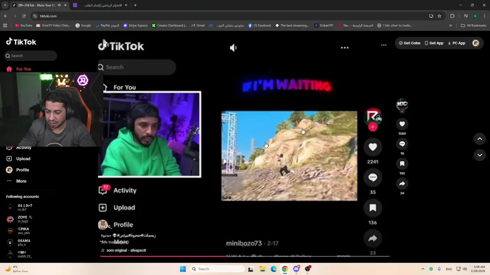This screenshot has width=490, height=275.
Task: Open the M7C creator avatar
Action: tap(402, 104)
